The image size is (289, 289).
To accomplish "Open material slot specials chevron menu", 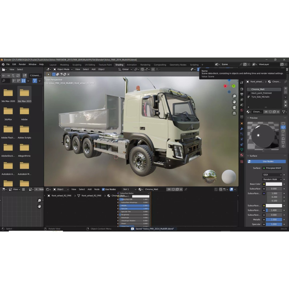I will pyautogui.click(x=286, y=97).
